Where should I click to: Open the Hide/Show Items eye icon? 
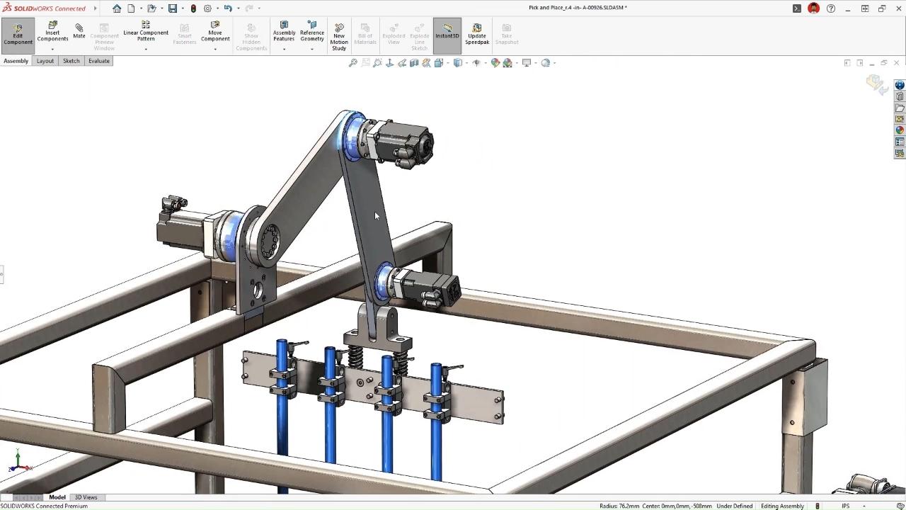point(476,63)
